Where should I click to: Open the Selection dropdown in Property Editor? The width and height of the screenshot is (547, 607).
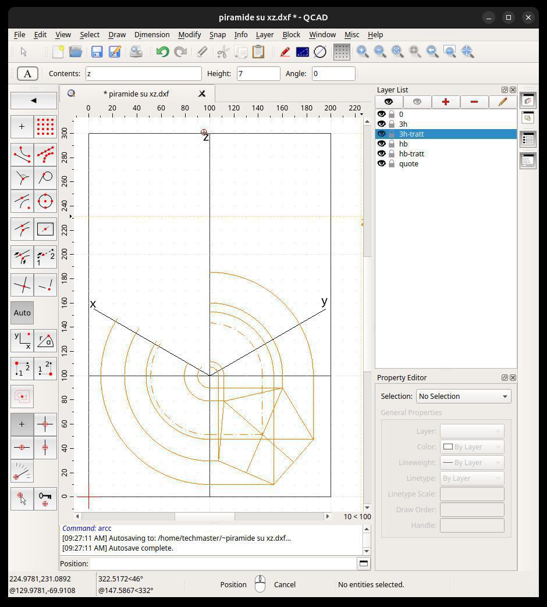[463, 396]
